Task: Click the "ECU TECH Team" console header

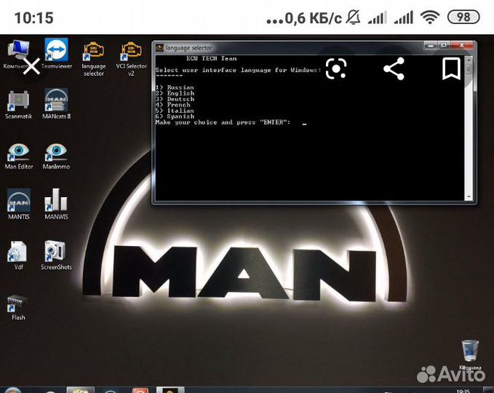Action: (x=212, y=58)
